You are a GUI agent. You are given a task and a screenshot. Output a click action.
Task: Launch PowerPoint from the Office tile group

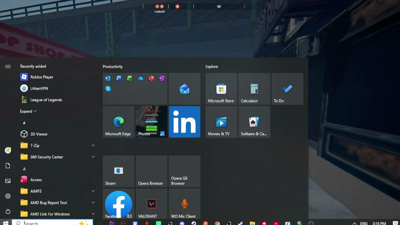(151, 78)
